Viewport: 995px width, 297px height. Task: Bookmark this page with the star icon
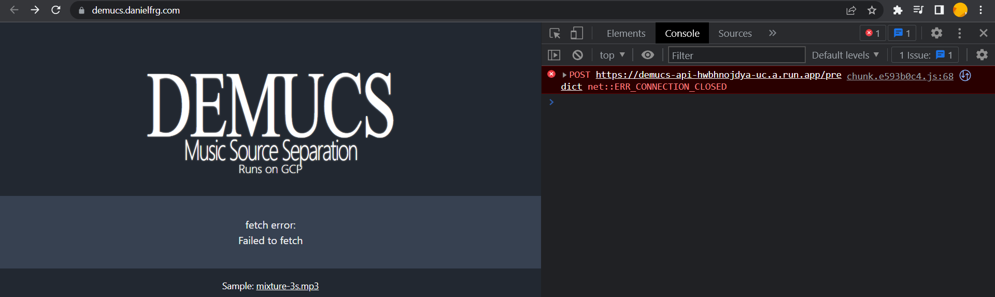point(872,10)
